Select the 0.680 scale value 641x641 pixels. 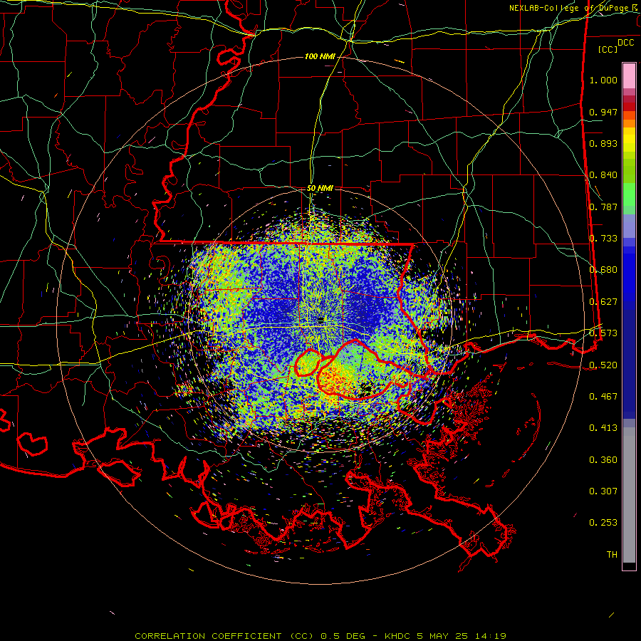[x=603, y=270]
